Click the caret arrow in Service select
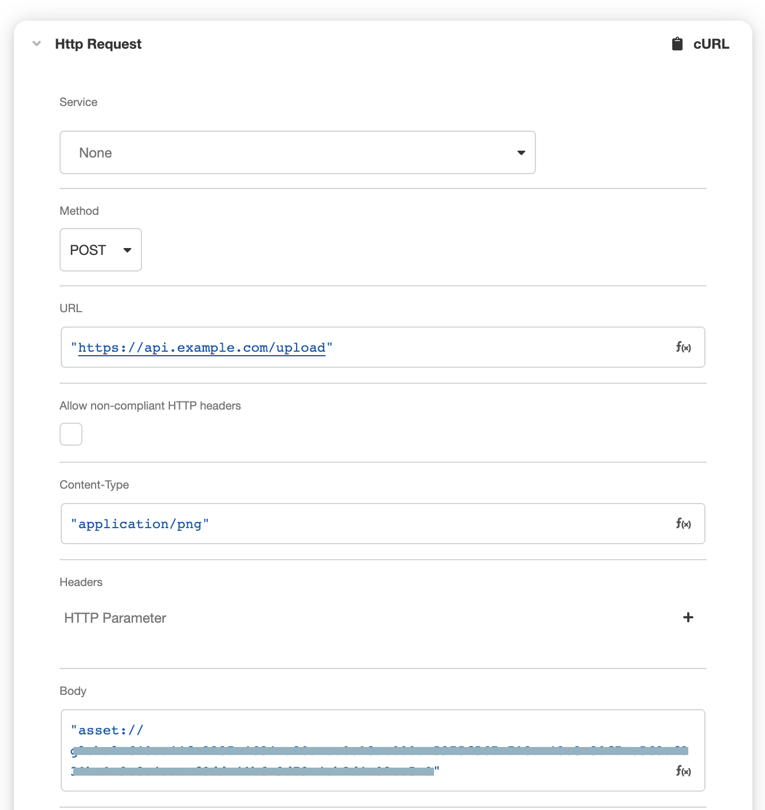Image resolution: width=765 pixels, height=810 pixels. [521, 153]
